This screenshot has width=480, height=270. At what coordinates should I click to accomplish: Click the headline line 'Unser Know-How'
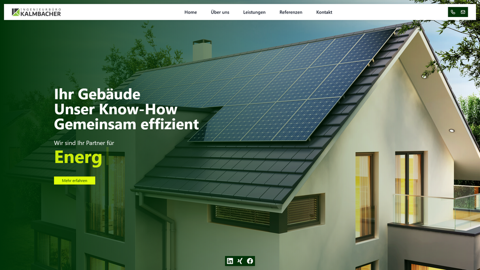pyautogui.click(x=116, y=109)
